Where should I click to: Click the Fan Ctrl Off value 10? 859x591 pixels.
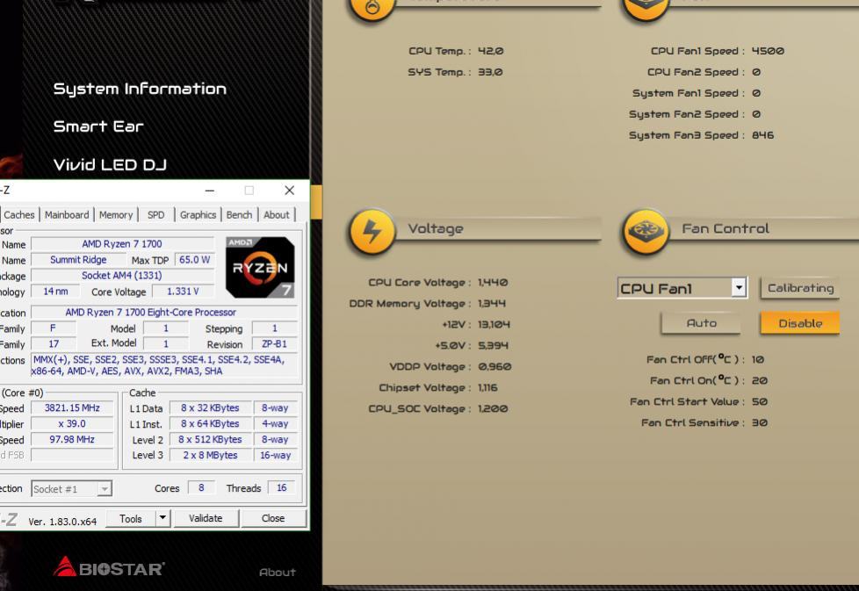(x=758, y=360)
